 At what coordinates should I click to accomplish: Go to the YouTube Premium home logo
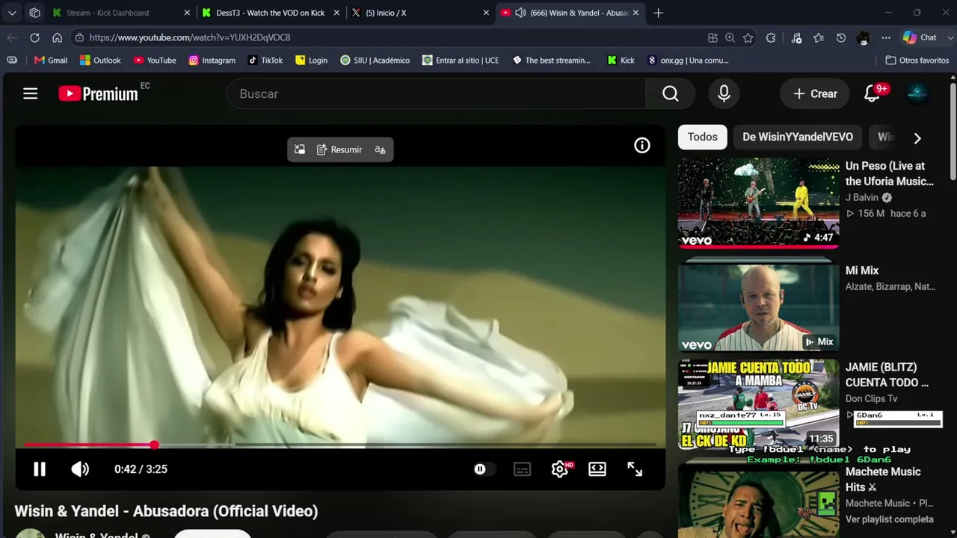point(98,93)
